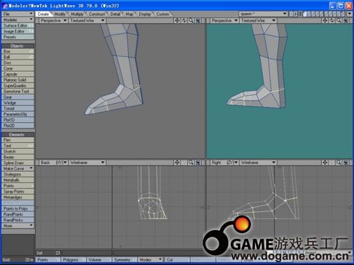Open the spawn object dropdown

point(264,14)
